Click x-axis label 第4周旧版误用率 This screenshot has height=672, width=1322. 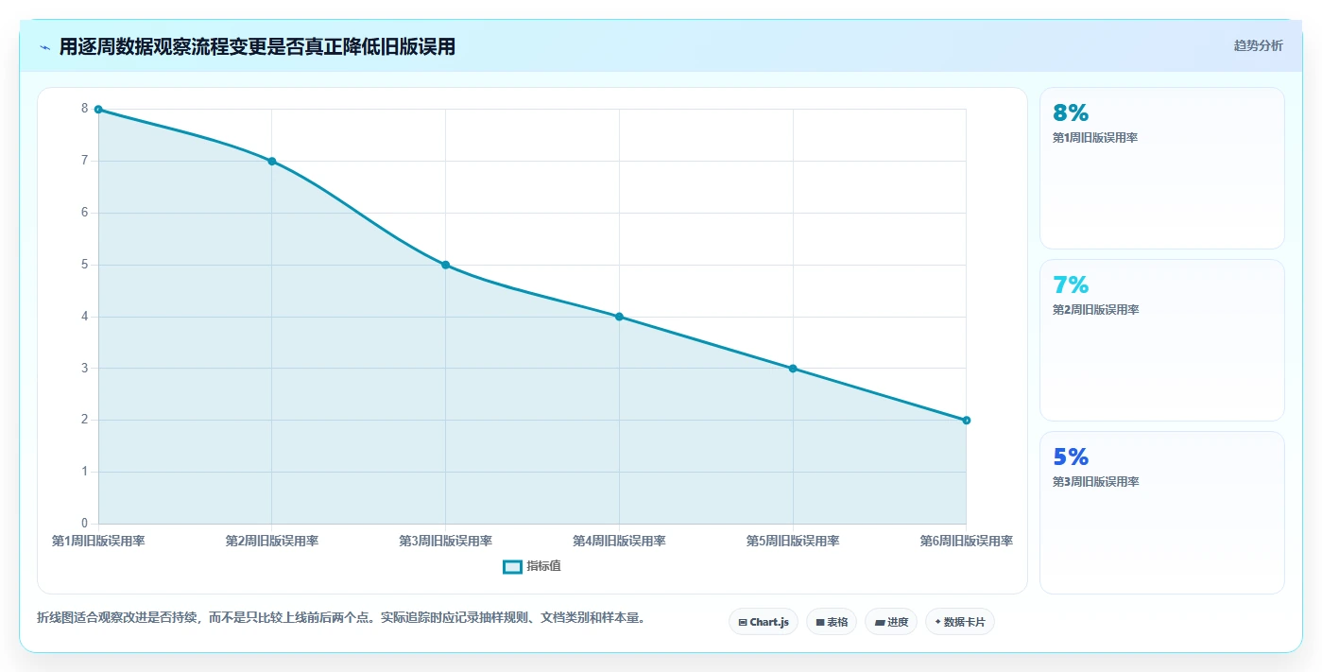click(619, 542)
